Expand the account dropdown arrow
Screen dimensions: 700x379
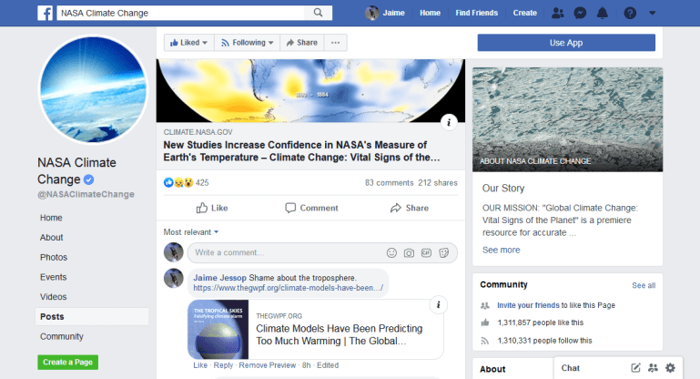coord(653,13)
